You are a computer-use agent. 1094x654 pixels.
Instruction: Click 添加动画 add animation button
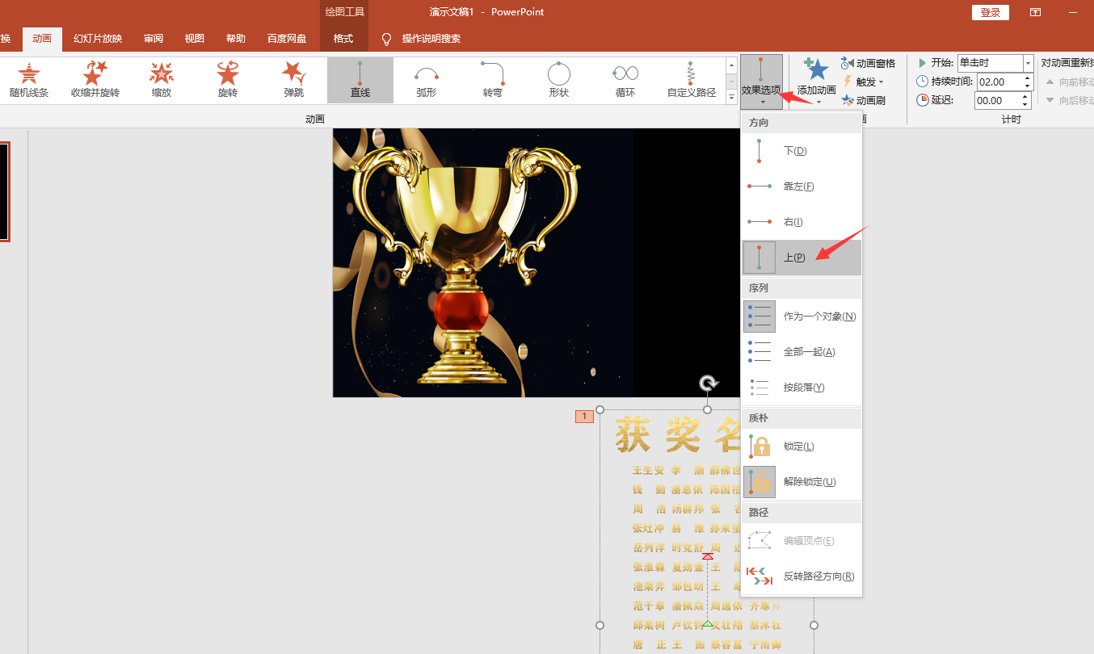click(x=817, y=82)
